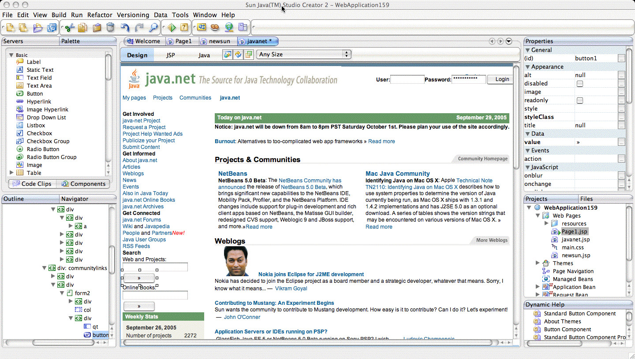This screenshot has width=635, height=359.
Task: Click the Components button
Action: (x=83, y=184)
